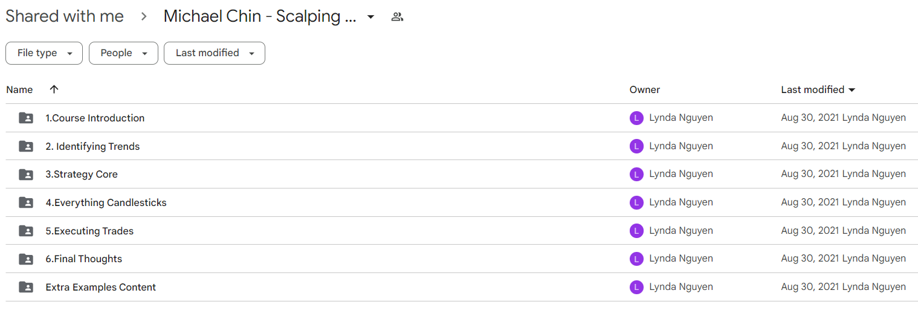Open the Last modified column sort options
The image size is (918, 322).
click(x=818, y=89)
